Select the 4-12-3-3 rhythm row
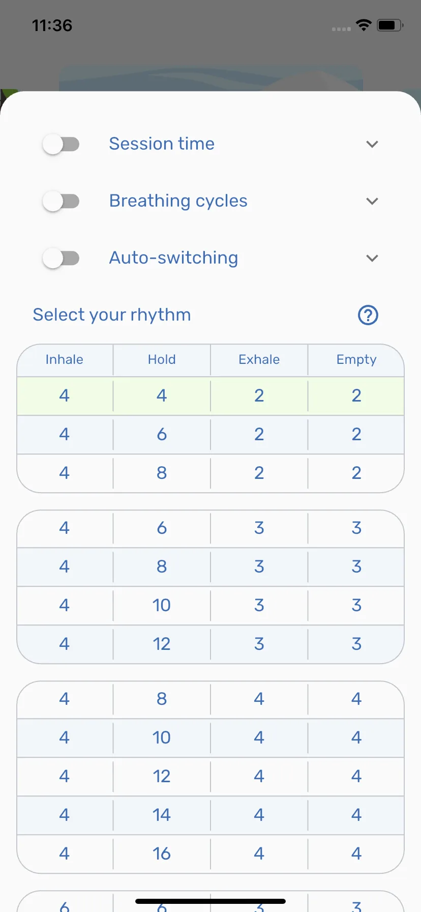 tap(211, 644)
